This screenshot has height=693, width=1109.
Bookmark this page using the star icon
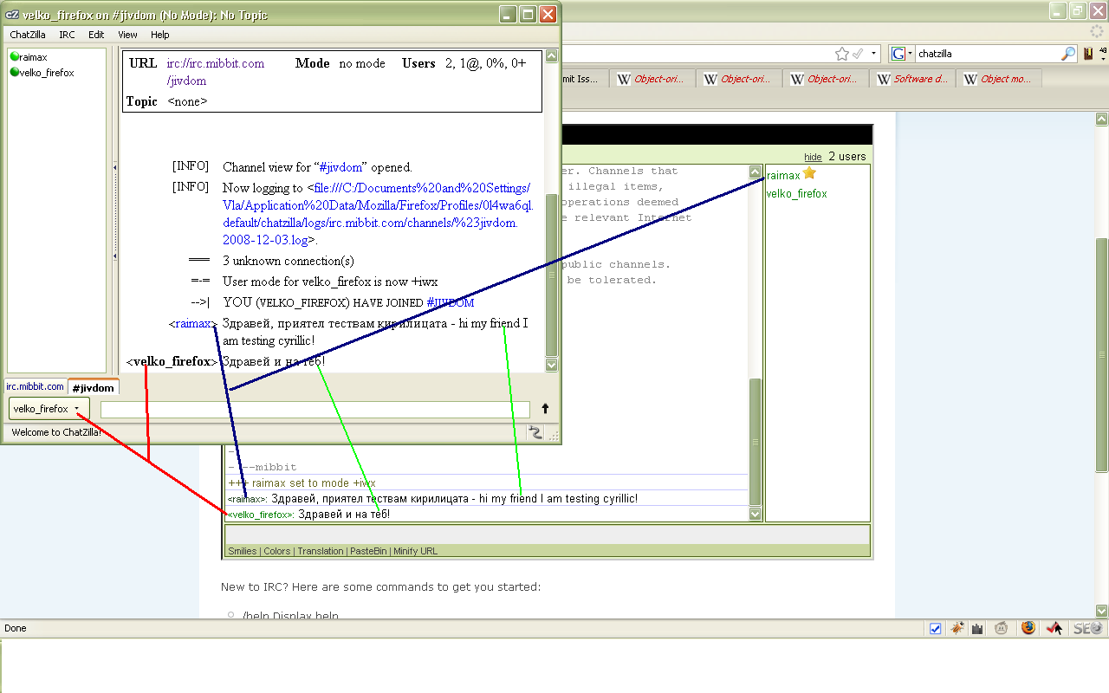(x=841, y=53)
